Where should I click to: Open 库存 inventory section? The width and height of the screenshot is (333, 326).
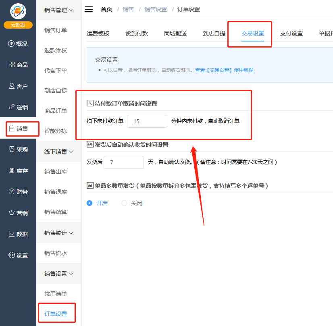click(x=18, y=170)
